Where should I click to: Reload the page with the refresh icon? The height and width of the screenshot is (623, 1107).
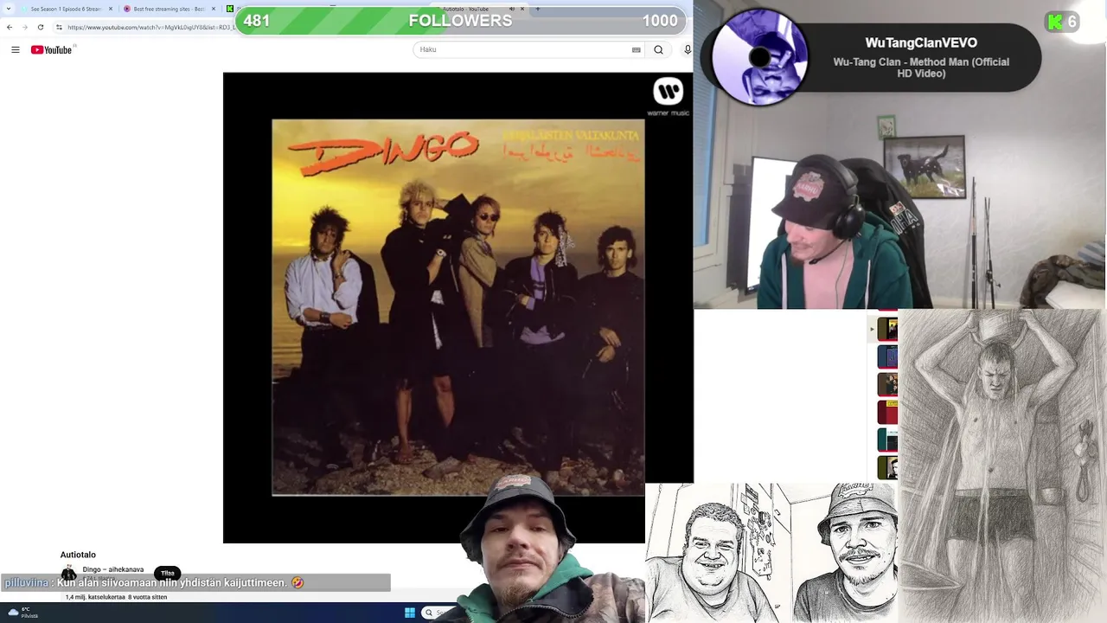click(x=41, y=27)
